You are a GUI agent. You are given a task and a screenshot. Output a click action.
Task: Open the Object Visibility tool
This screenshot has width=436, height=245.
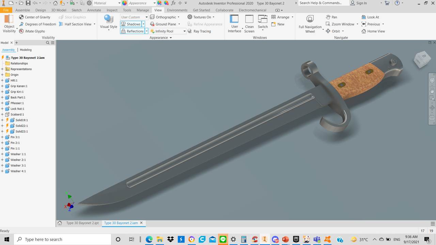coord(9,24)
